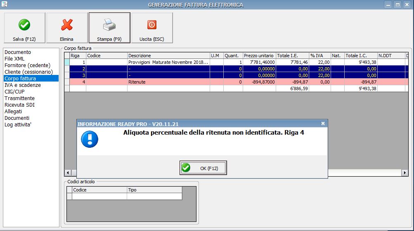
Task: Open the CIG/CUP section
Action: [14, 92]
